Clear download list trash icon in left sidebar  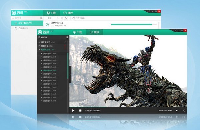41,18
